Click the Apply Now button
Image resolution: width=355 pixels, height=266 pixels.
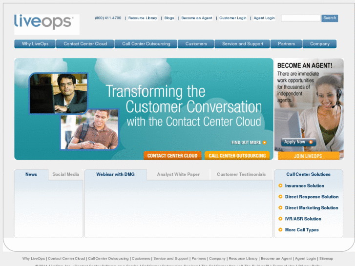[299, 142]
